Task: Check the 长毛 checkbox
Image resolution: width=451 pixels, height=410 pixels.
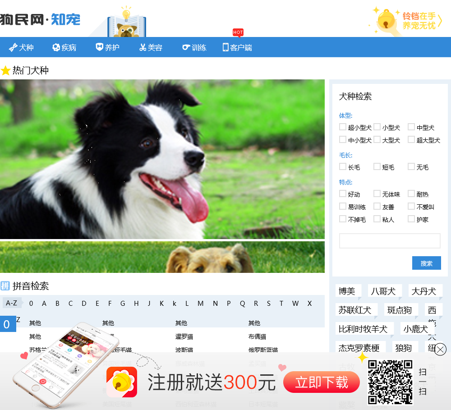Action: pyautogui.click(x=343, y=166)
